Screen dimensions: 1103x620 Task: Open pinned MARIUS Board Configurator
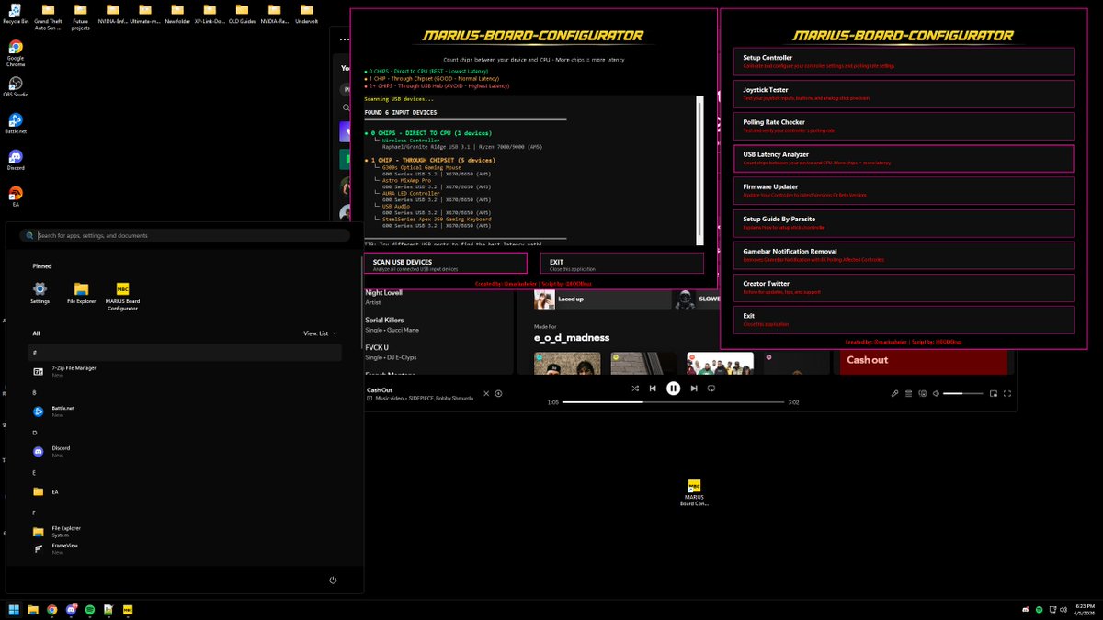[122, 297]
